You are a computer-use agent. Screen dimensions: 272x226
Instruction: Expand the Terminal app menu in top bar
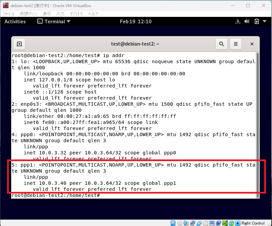pyautogui.click(x=54, y=22)
